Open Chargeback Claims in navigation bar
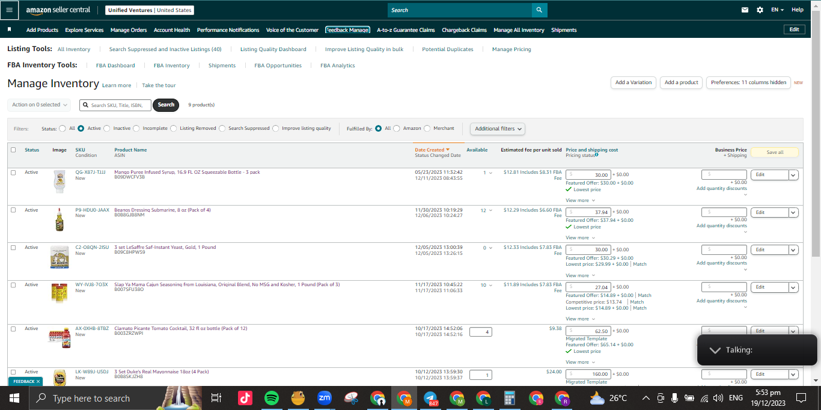The height and width of the screenshot is (410, 821). (x=464, y=30)
